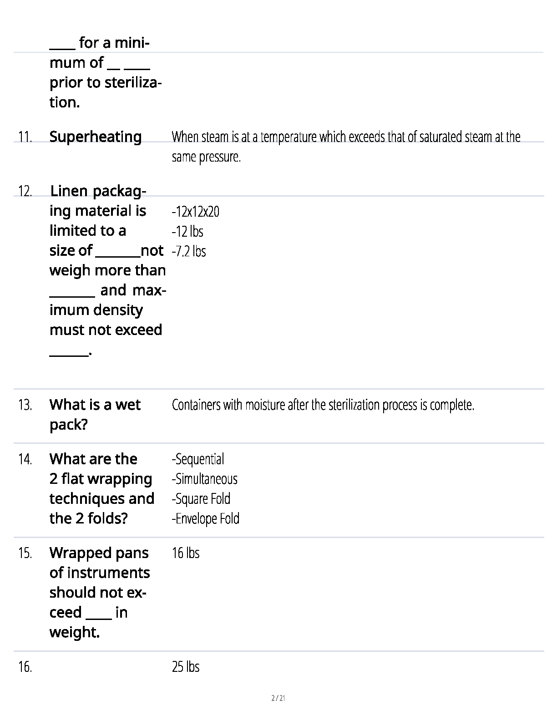
Task: Click the wet pack answer about moisture
Action: (323, 405)
